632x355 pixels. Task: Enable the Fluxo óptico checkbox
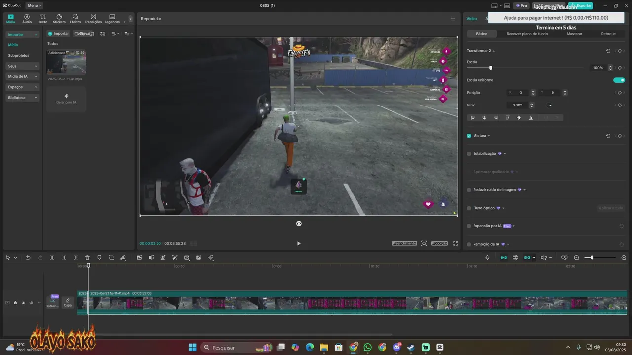(x=469, y=208)
